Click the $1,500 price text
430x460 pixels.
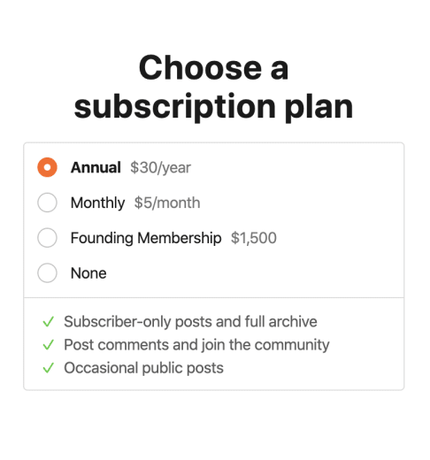coord(254,238)
